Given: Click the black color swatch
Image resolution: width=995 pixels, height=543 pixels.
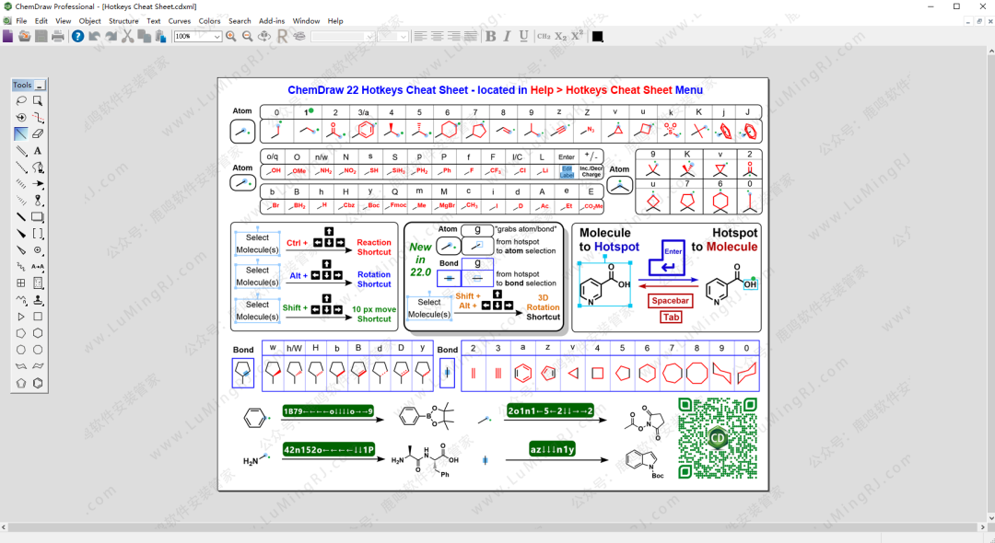Looking at the screenshot, I should point(597,36).
